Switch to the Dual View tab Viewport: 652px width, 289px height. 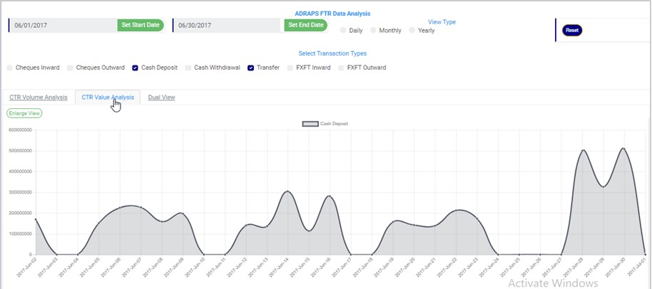(161, 98)
